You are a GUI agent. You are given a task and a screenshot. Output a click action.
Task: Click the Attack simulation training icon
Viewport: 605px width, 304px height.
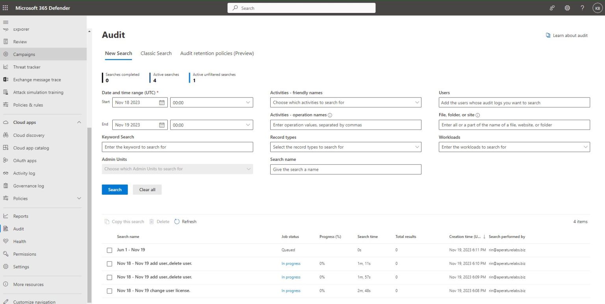click(6, 92)
